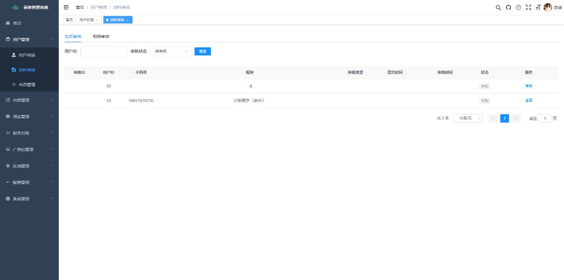Image resolution: width=564 pixels, height=280 pixels.
Task: Click the 资料审核 document icon
Action: (x=14, y=70)
